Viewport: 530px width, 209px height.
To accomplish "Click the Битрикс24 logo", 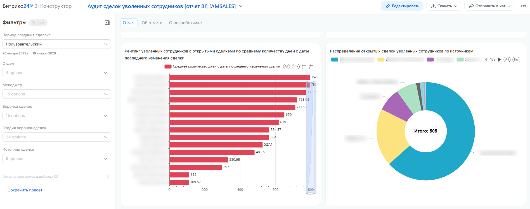I will (x=18, y=6).
